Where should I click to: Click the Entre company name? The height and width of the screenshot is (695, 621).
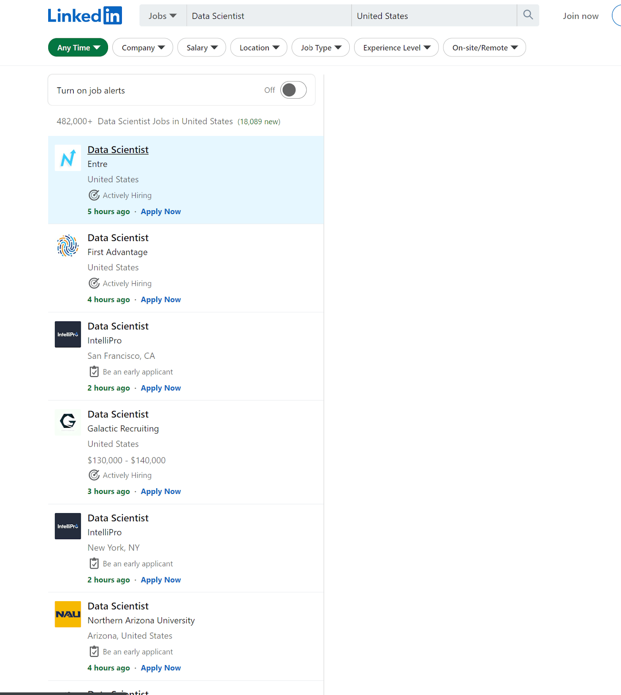(98, 164)
